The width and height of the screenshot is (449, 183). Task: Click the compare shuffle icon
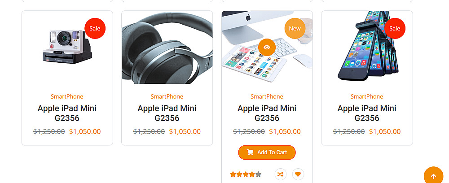coord(280,174)
